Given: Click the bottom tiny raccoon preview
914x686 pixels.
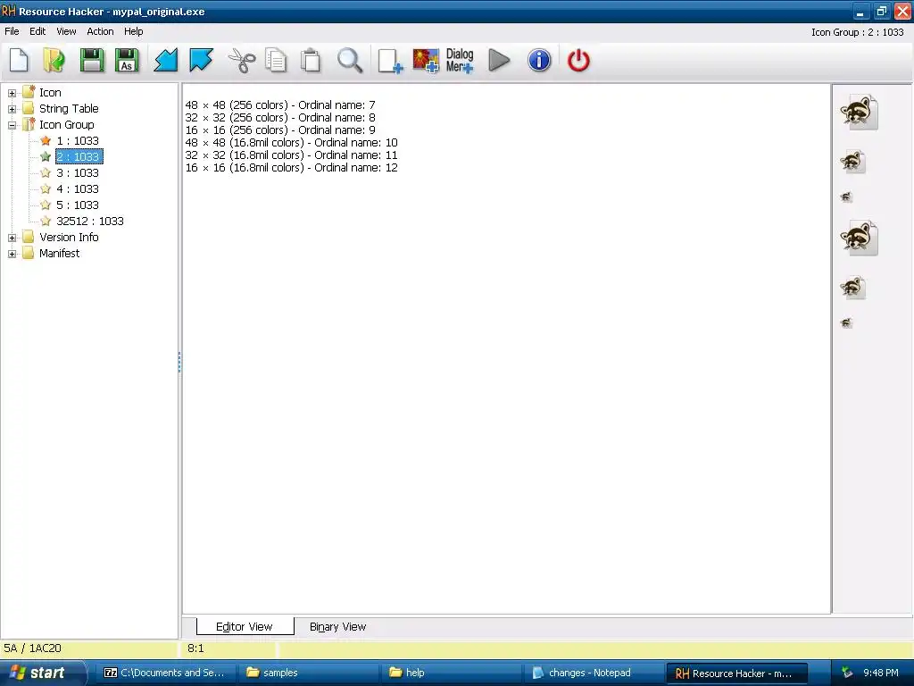Looking at the screenshot, I should 846,323.
